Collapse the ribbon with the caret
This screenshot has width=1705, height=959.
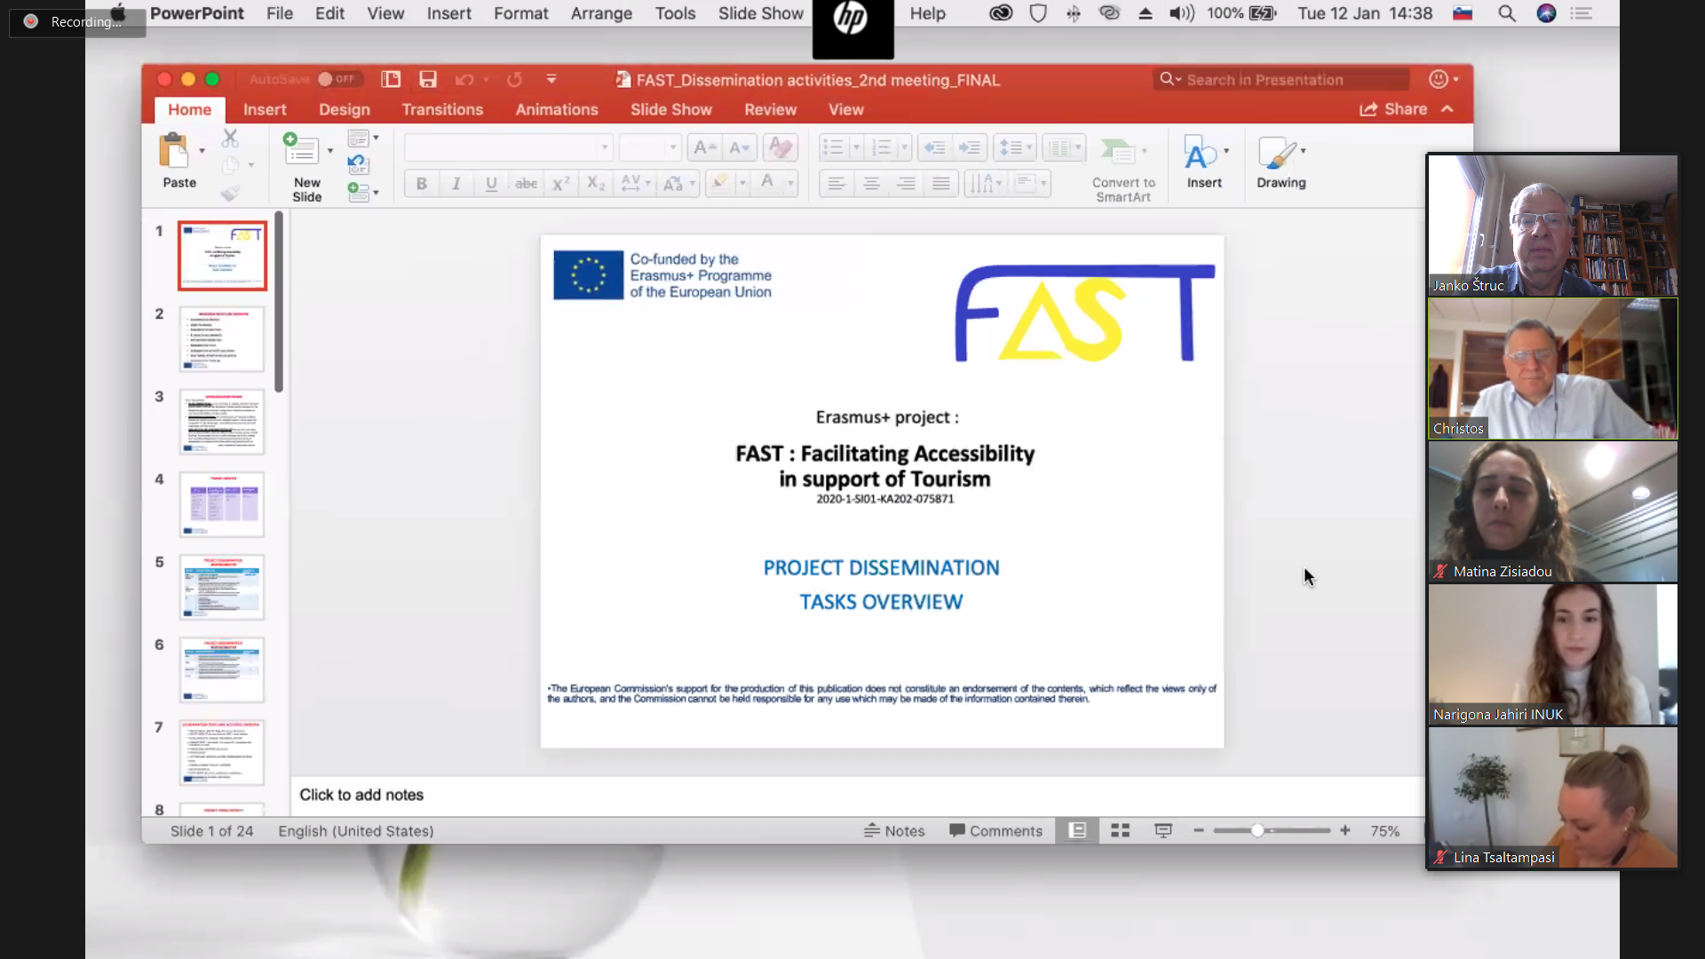coord(1447,109)
